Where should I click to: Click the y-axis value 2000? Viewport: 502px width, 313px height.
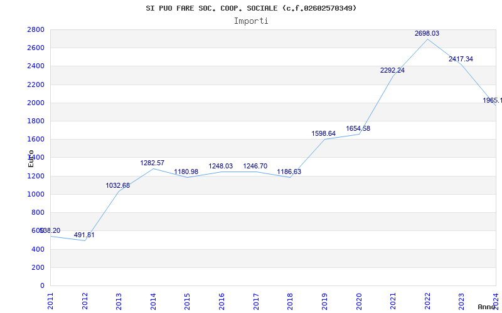point(36,103)
